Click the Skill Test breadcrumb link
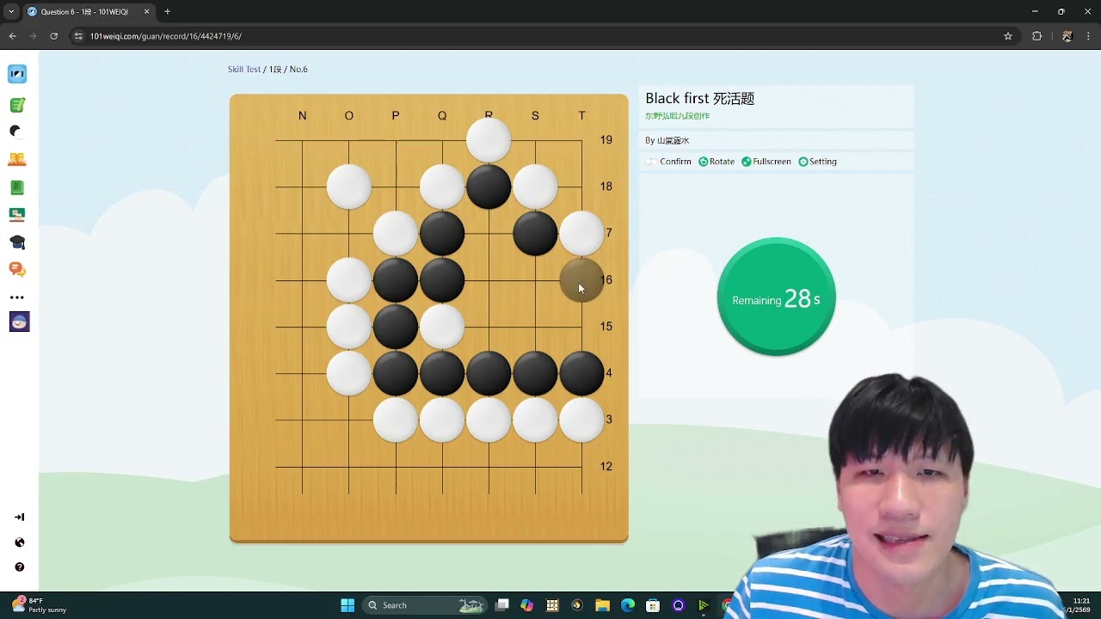This screenshot has width=1101, height=619. tap(244, 70)
